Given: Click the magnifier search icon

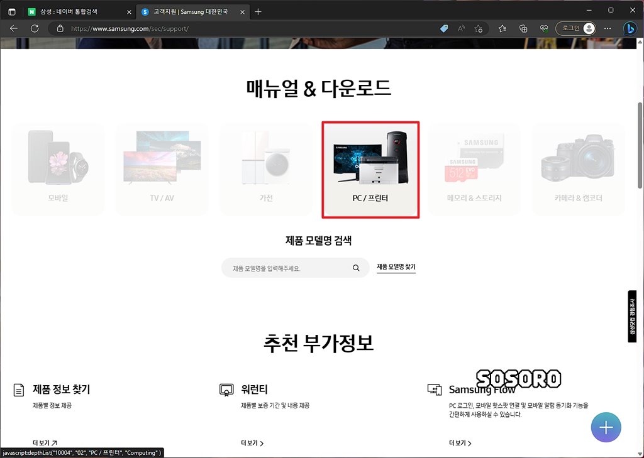Looking at the screenshot, I should pos(356,268).
